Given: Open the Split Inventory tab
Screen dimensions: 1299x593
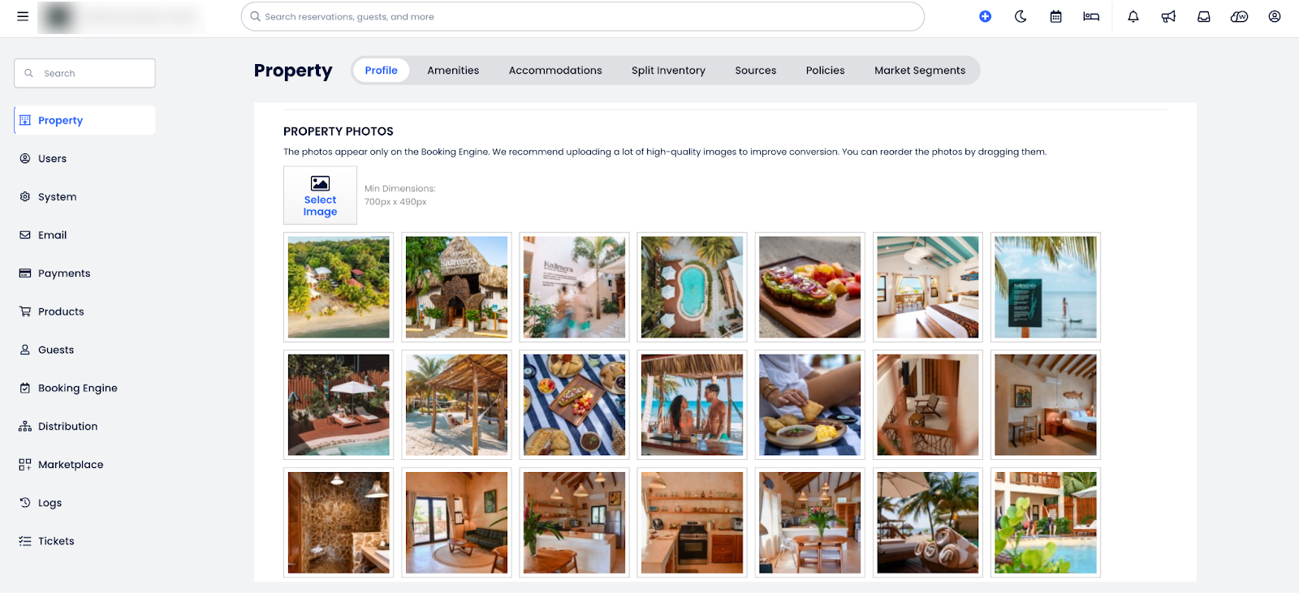Looking at the screenshot, I should (x=668, y=71).
